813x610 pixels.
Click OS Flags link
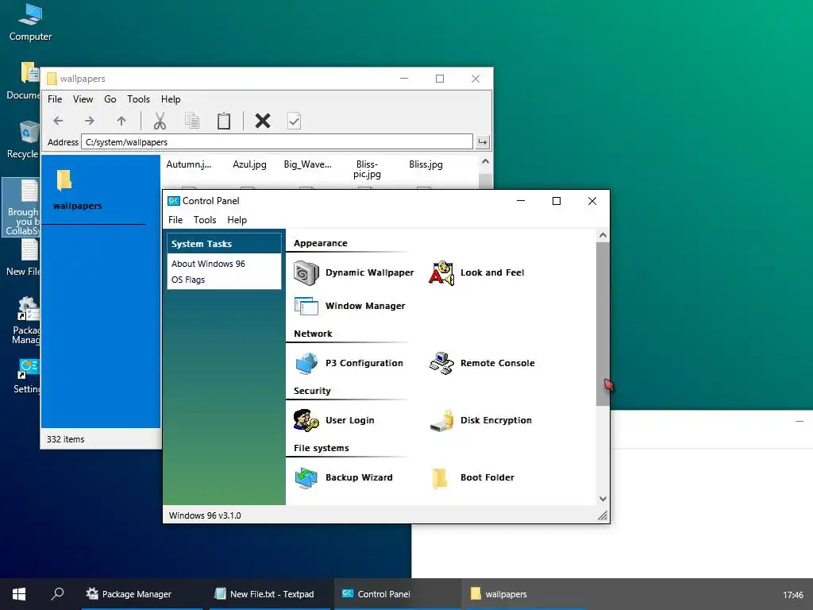(x=188, y=280)
